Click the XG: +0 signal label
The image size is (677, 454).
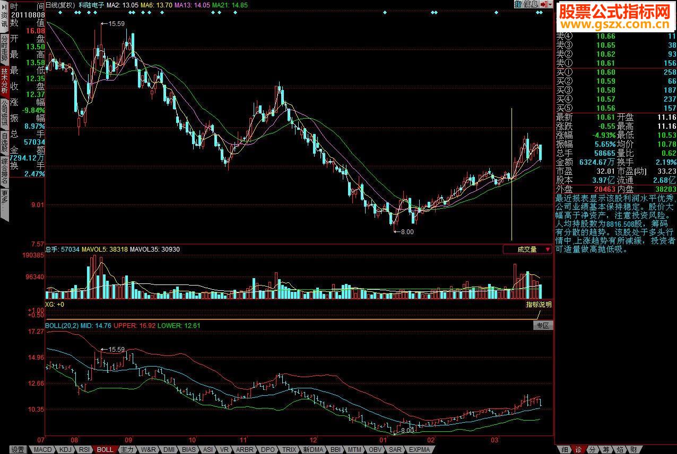coord(55,305)
